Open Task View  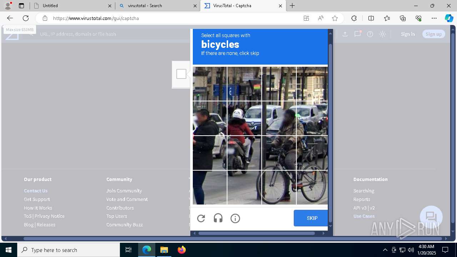coord(129,250)
